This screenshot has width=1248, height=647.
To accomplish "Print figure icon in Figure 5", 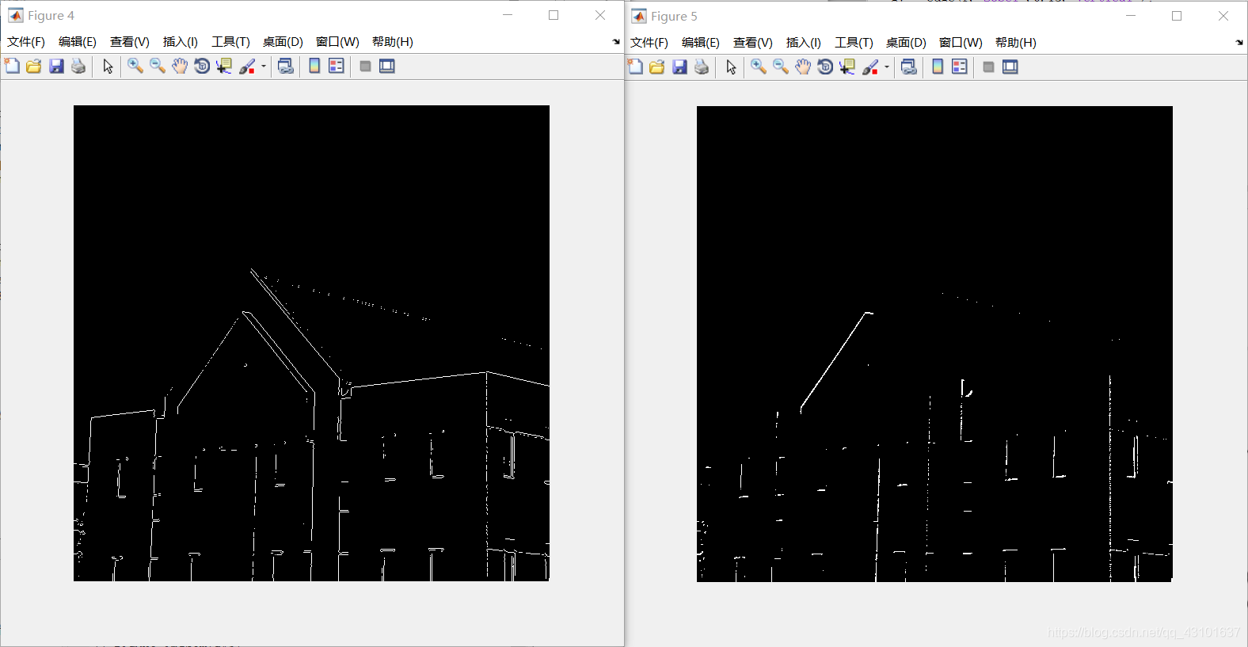I will click(x=701, y=67).
